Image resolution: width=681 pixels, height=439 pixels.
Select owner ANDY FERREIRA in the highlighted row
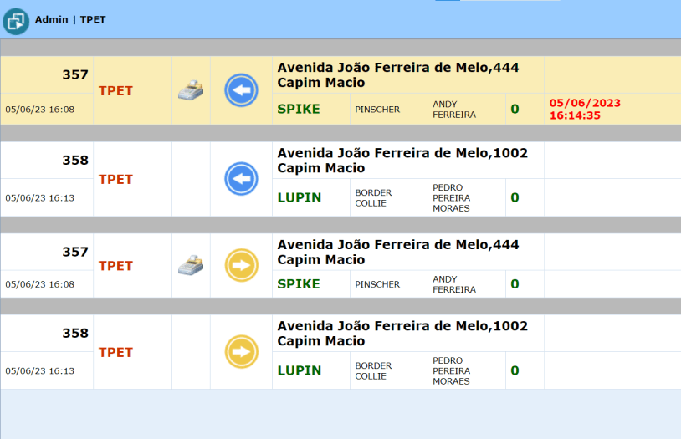(454, 109)
